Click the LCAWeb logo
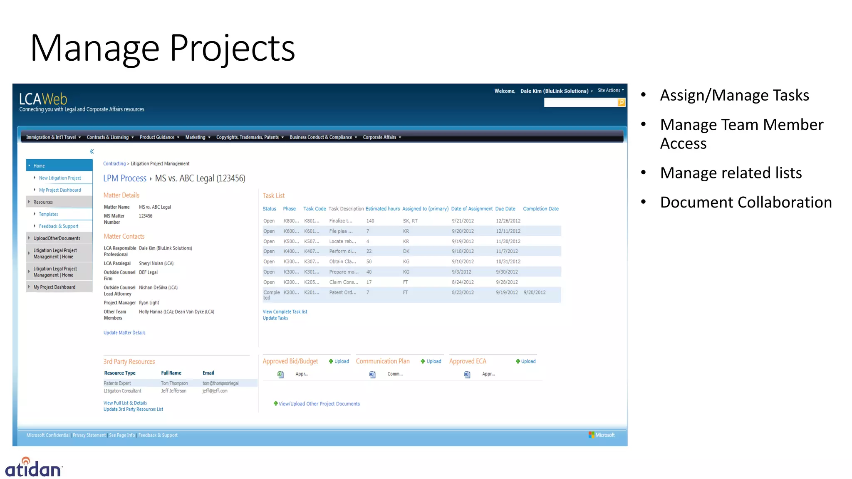This screenshot has height=479, width=852. (43, 99)
